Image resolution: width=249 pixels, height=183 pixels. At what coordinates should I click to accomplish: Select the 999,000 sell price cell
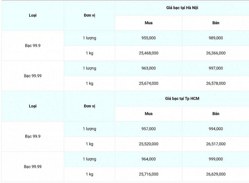click(216, 159)
